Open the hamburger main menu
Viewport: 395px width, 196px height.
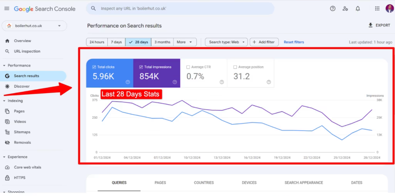click(x=7, y=8)
